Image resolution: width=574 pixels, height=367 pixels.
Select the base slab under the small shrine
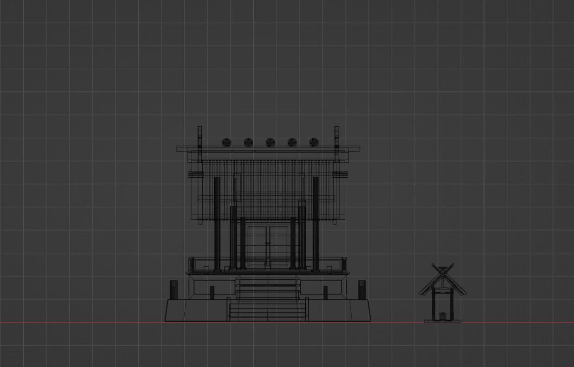443,321
